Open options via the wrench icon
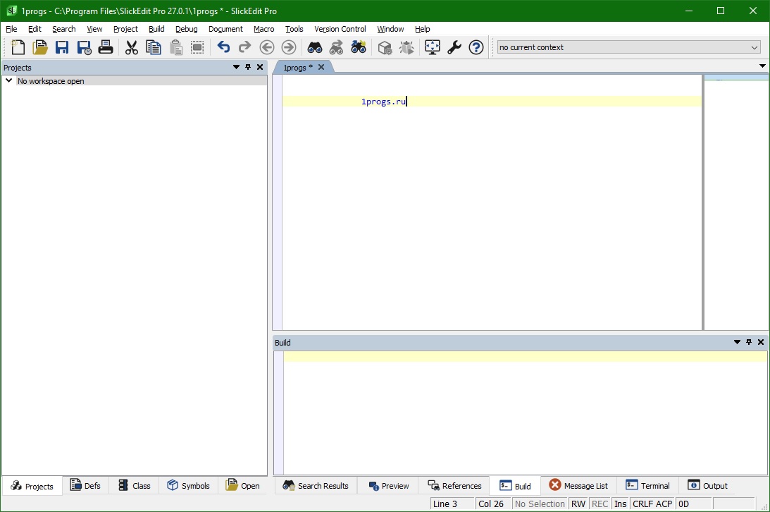 point(454,47)
